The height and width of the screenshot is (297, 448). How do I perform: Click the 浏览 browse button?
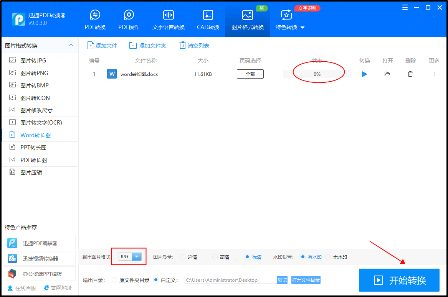pos(282,280)
